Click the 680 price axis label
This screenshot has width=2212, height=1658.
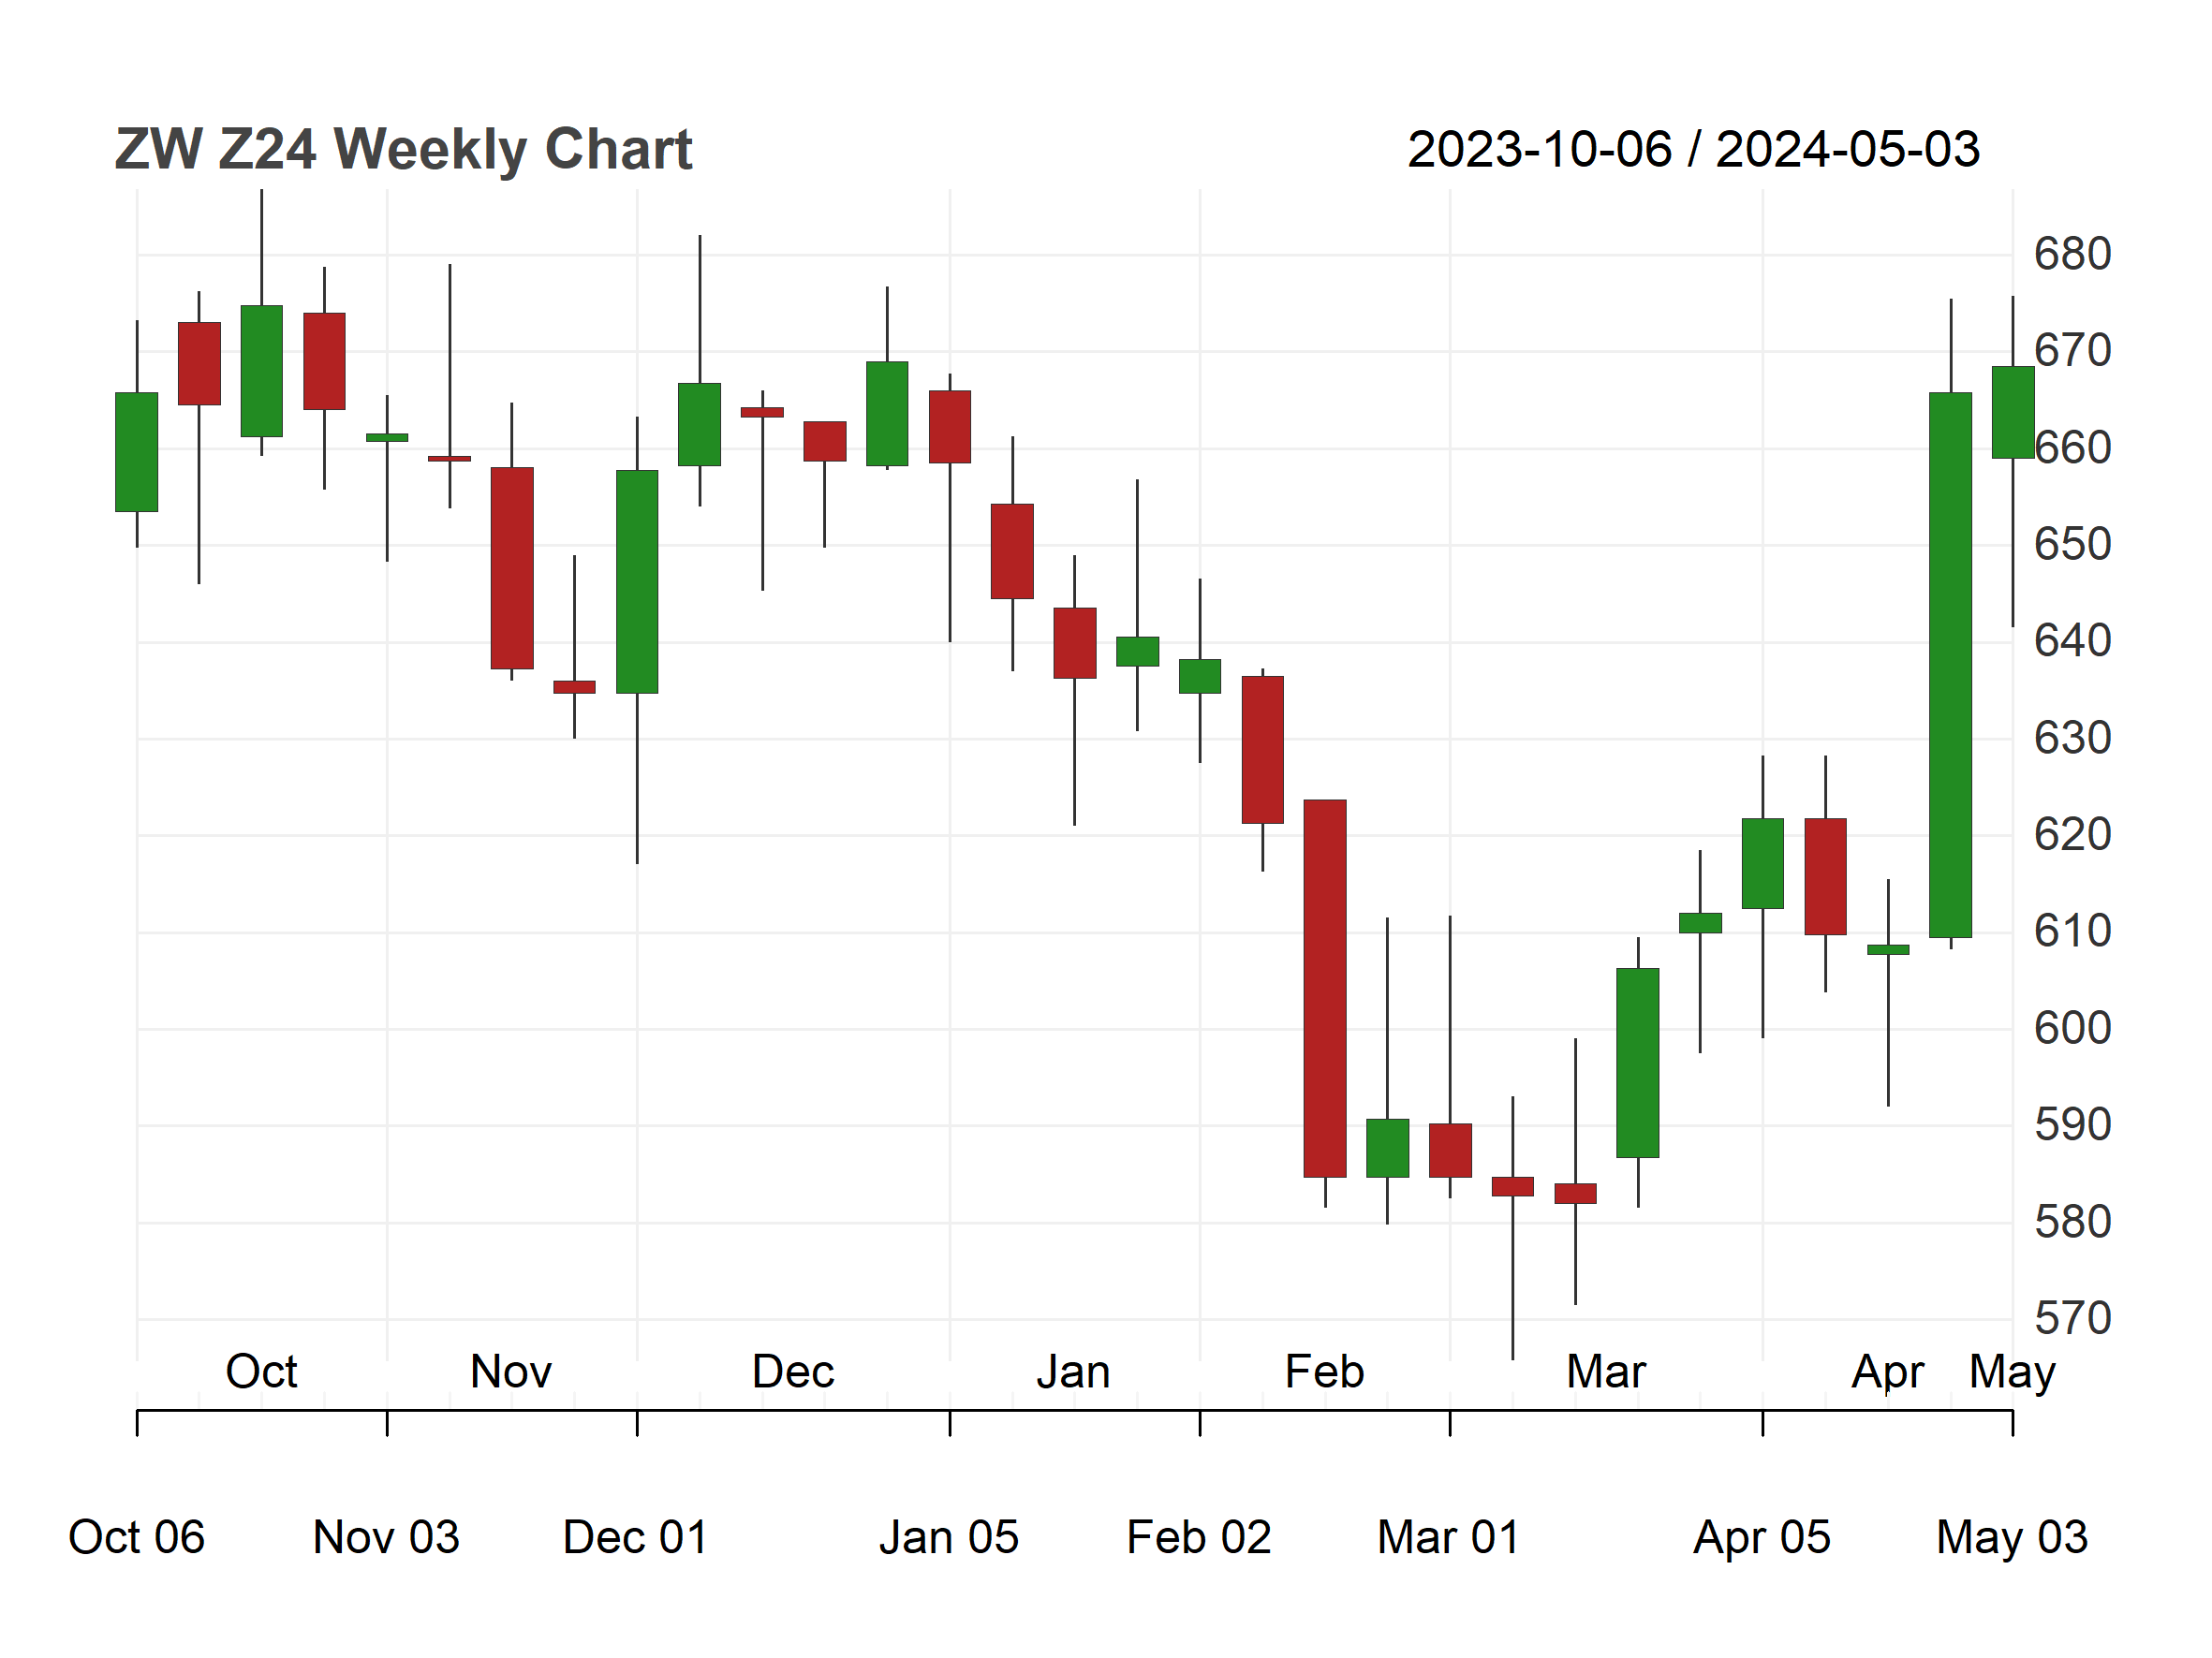coord(2072,255)
